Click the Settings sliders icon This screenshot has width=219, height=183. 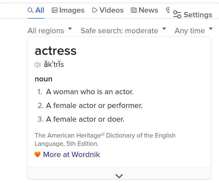(177, 15)
